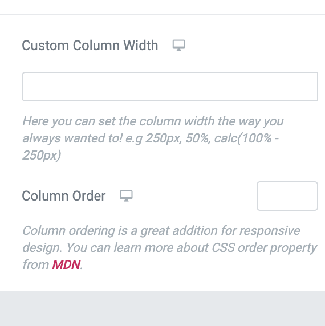Click the divider line above Custom Column Width
Image resolution: width=325 pixels, height=326 pixels.
point(162,14)
